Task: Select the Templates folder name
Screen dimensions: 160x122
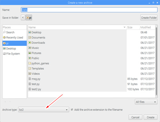Action: coord(38,68)
